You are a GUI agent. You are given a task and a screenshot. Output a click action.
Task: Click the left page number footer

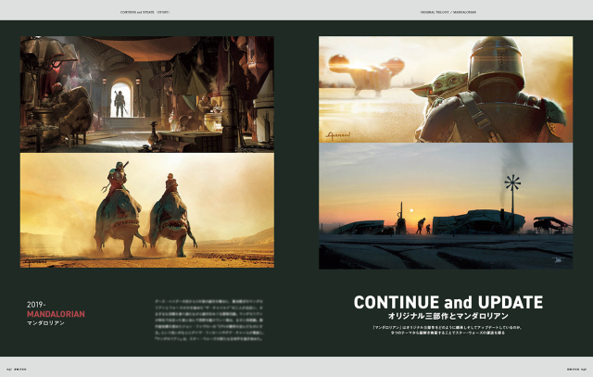tap(17, 369)
